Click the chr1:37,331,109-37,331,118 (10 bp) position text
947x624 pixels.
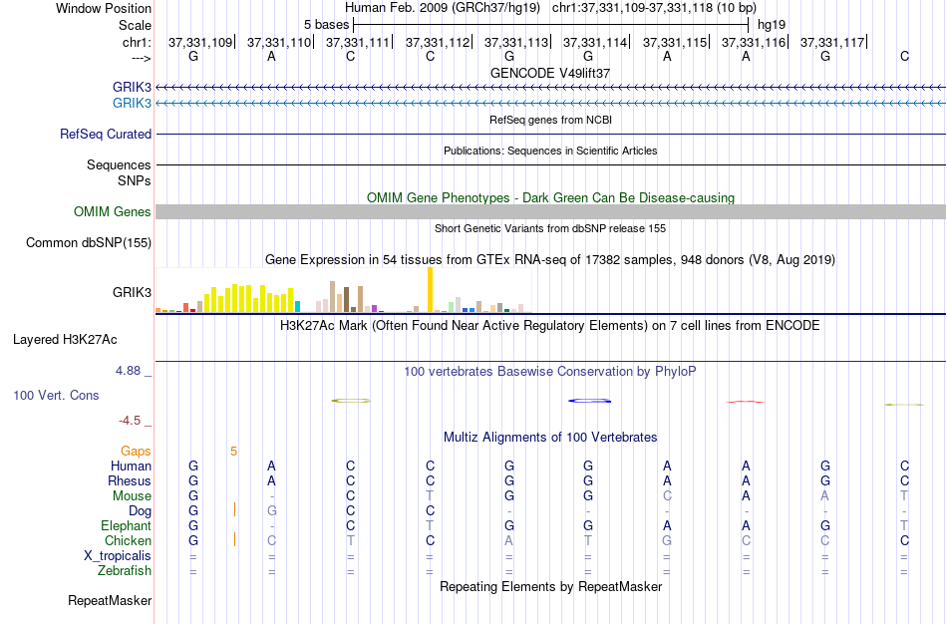coord(654,8)
